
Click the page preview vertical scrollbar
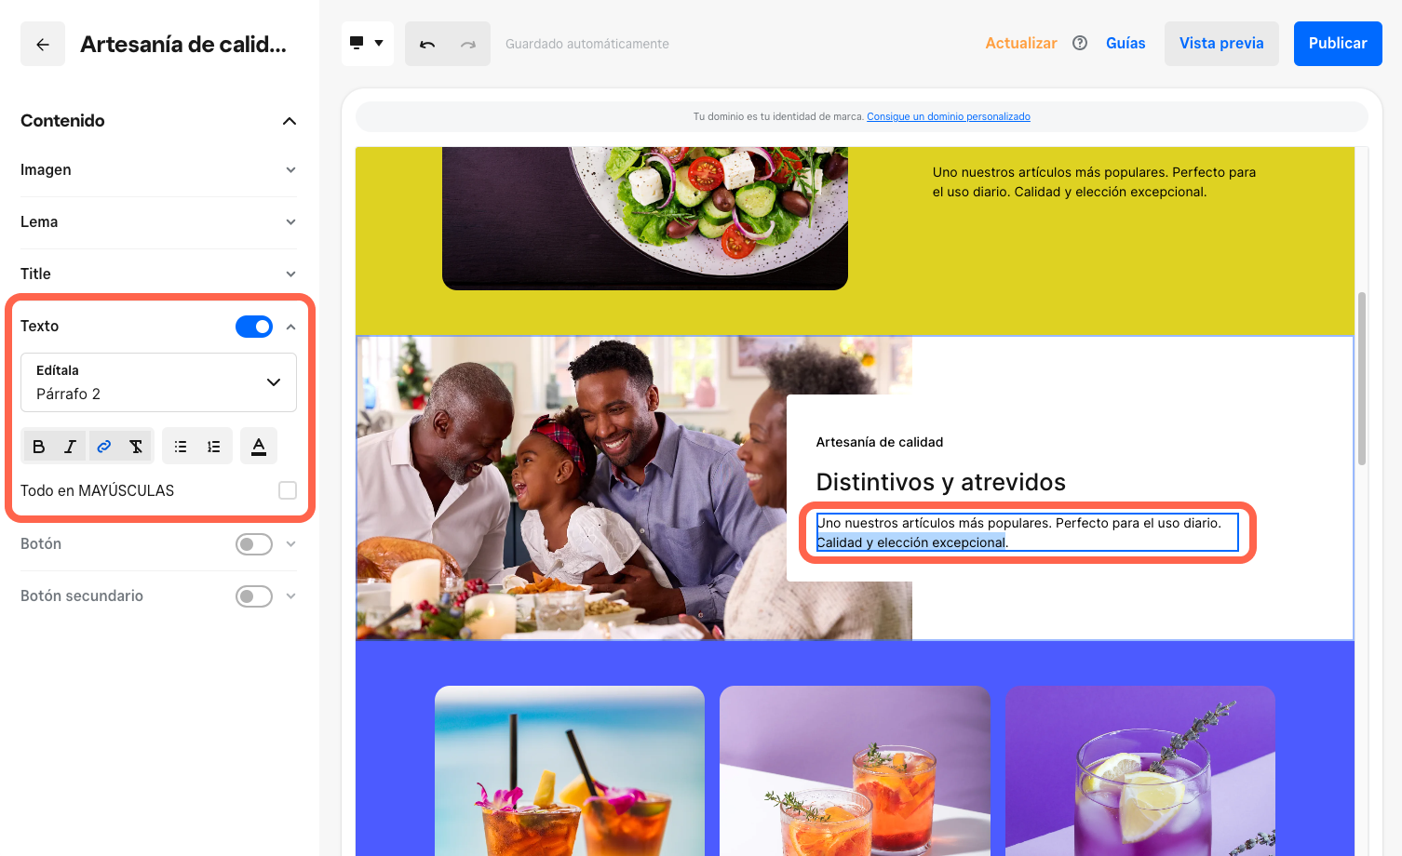1362,378
